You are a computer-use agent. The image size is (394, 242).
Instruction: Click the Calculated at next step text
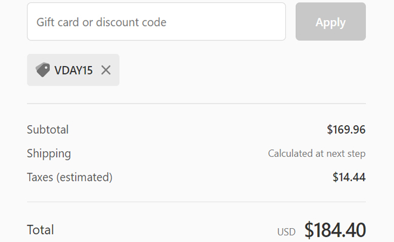coord(316,154)
